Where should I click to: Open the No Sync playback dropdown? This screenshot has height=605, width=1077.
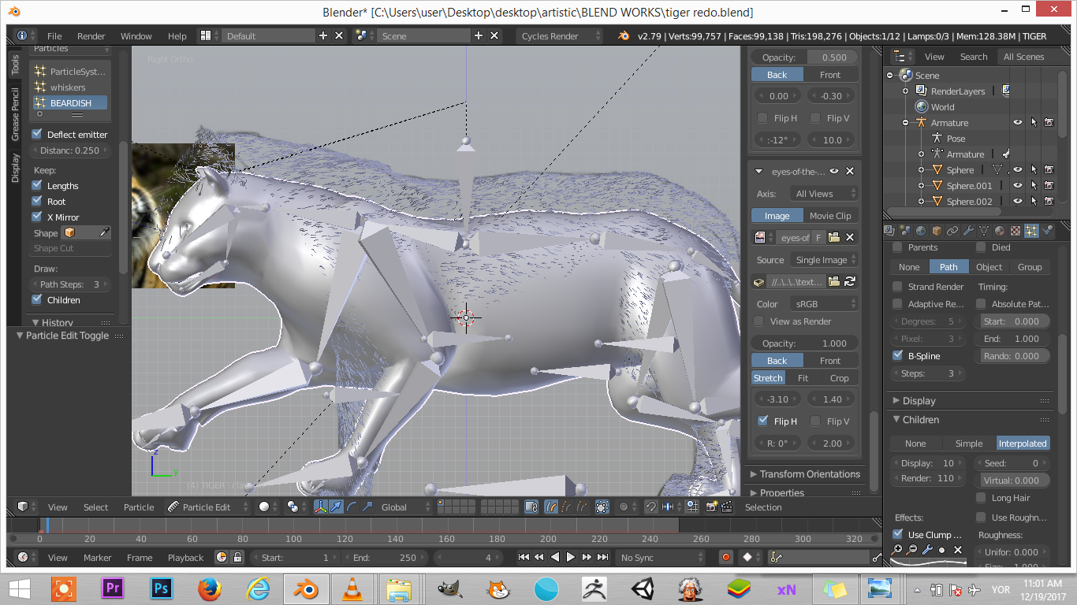coord(661,557)
